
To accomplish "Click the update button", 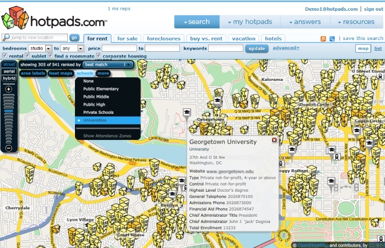I will (x=257, y=49).
